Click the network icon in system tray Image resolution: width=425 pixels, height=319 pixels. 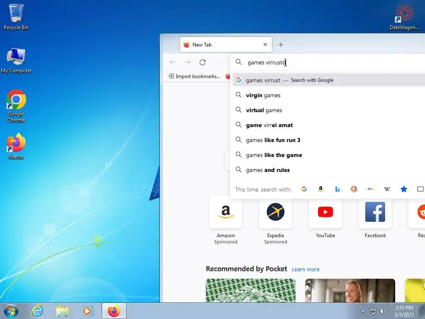click(x=373, y=311)
